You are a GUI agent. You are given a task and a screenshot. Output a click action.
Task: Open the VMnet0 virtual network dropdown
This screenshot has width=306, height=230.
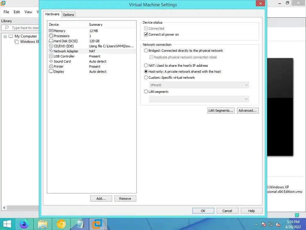(x=199, y=85)
